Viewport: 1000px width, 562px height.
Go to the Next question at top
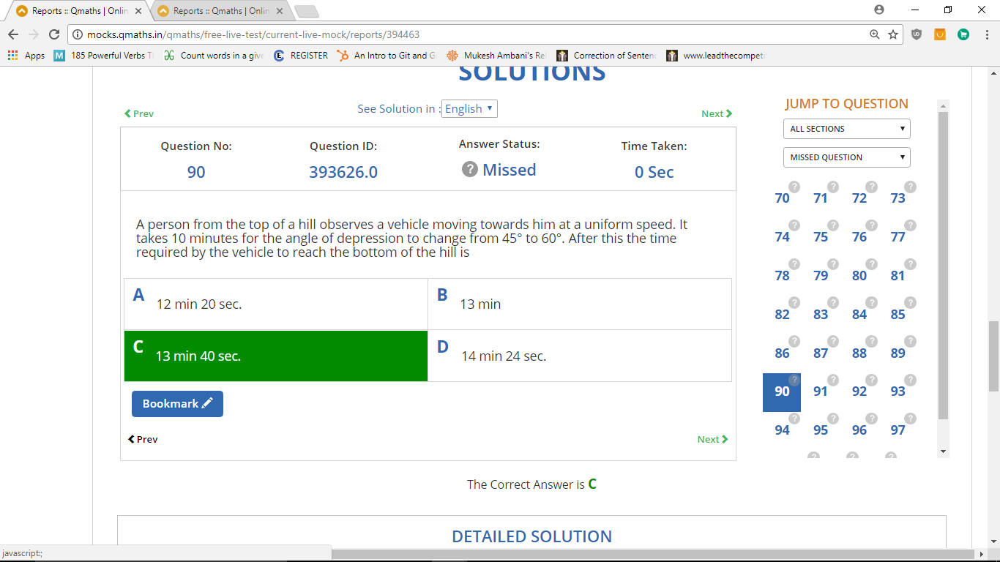click(x=716, y=113)
